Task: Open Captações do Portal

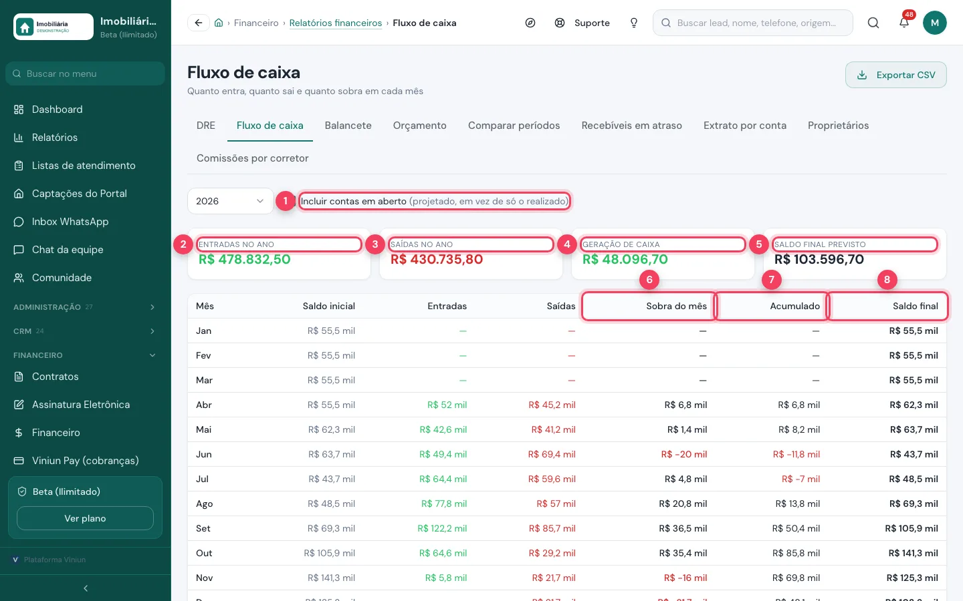Action: coord(85,194)
